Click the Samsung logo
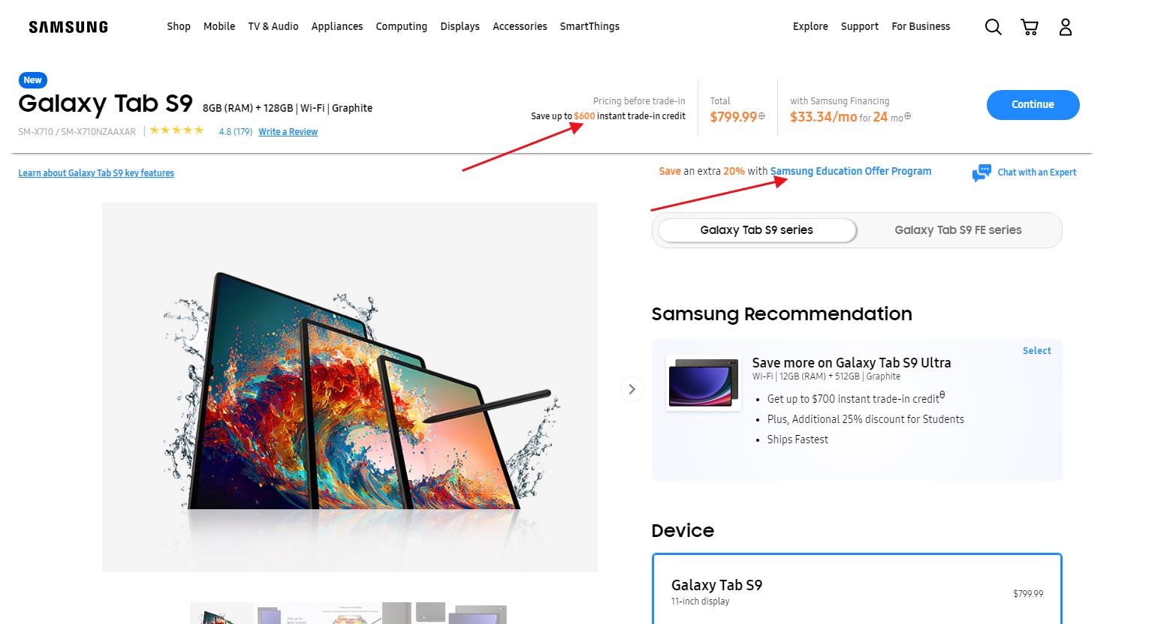This screenshot has width=1161, height=624. [68, 27]
